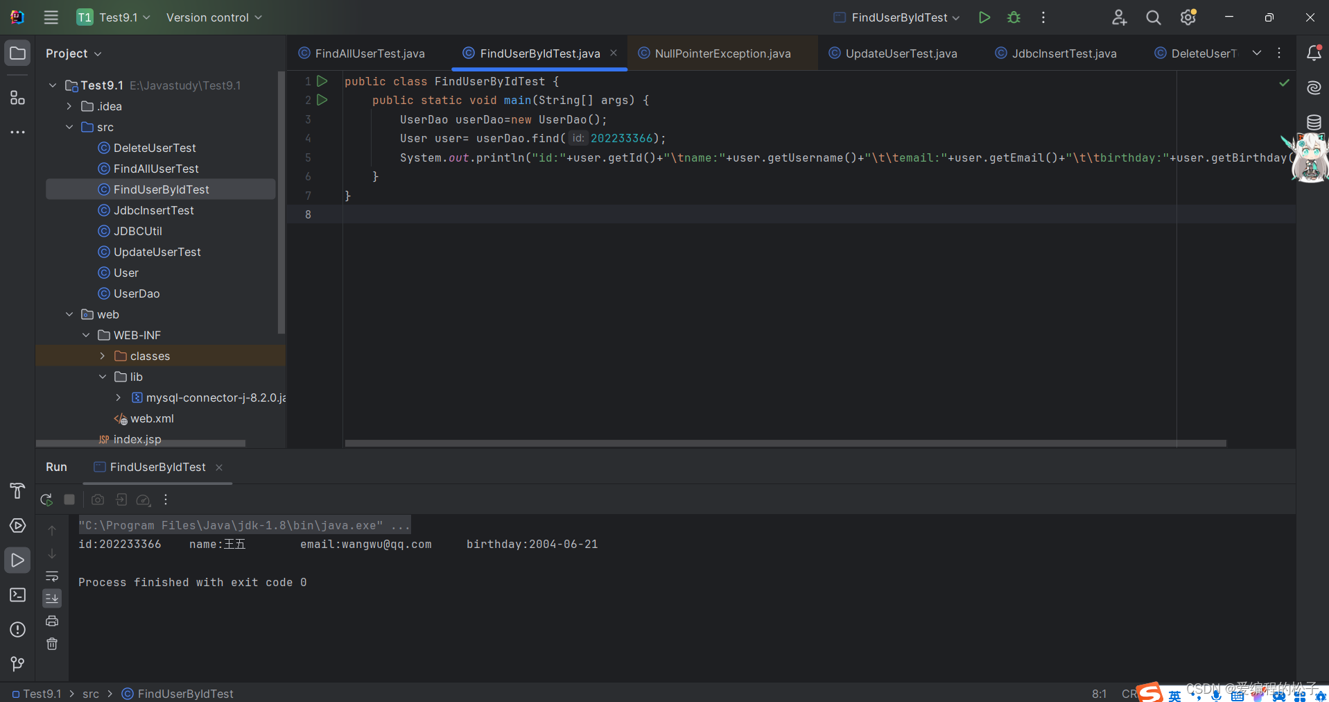Open more run actions menu
This screenshot has width=1329, height=702.
point(1043,17)
